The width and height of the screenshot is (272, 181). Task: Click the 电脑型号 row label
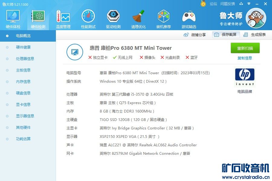tap(74, 73)
